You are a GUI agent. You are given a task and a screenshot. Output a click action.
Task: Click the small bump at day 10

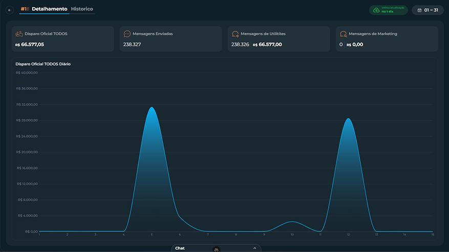(292, 222)
